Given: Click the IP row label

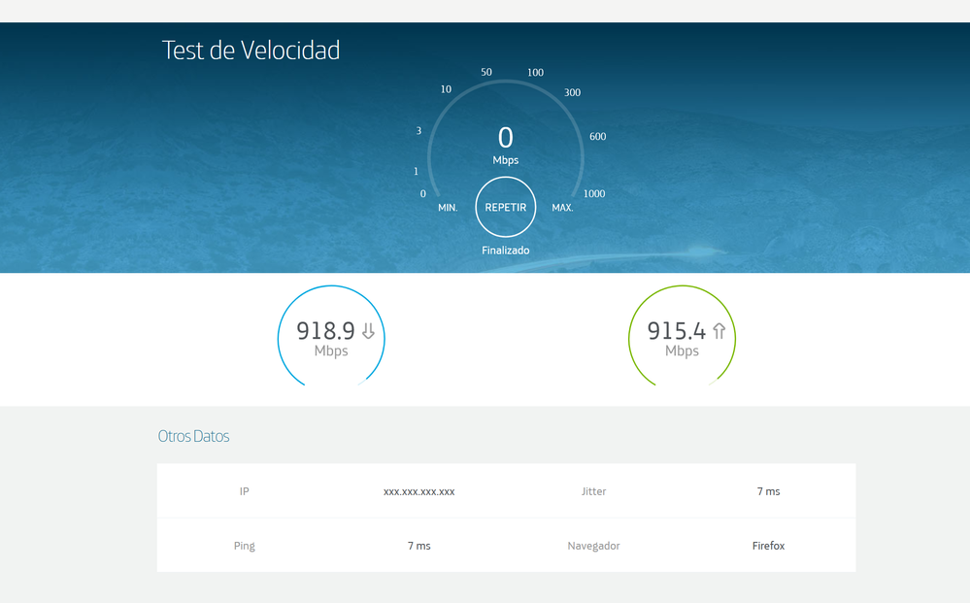Looking at the screenshot, I should point(244,491).
